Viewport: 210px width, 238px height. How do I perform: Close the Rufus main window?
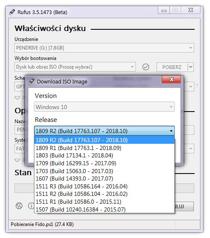pos(191,10)
